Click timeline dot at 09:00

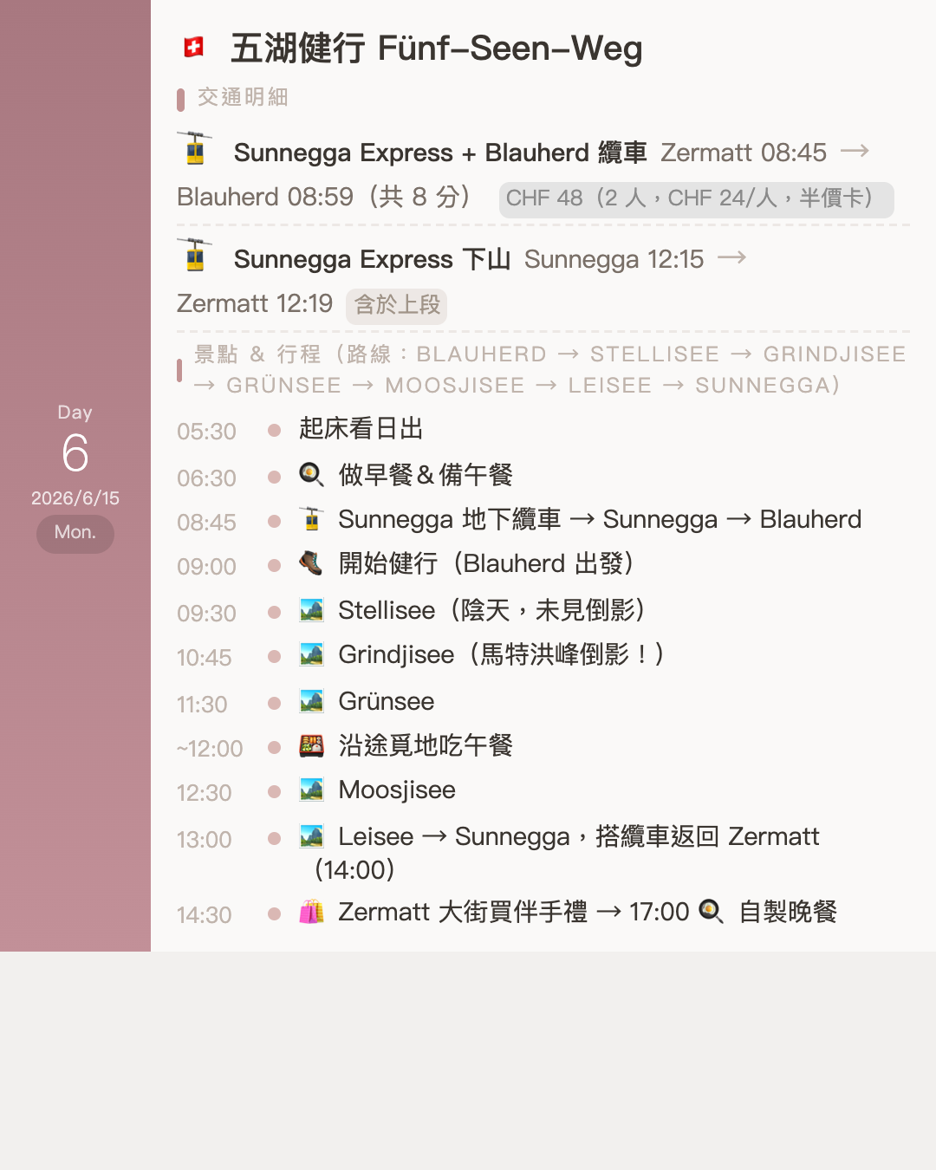click(x=275, y=565)
